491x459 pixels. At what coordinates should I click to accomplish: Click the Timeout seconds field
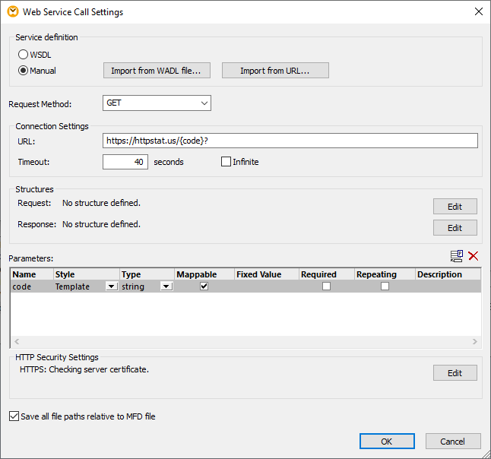[125, 162]
